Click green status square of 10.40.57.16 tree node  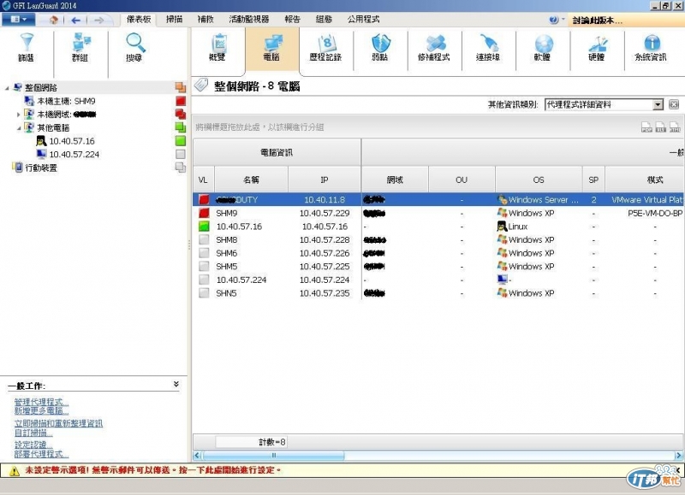click(181, 141)
